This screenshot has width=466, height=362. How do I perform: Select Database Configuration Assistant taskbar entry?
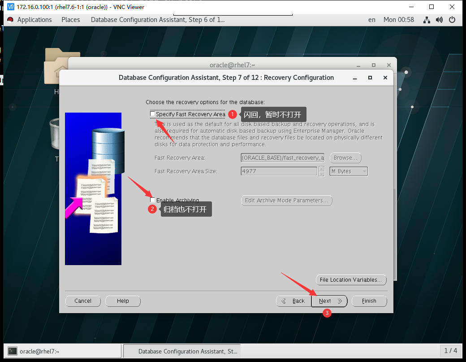tap(182, 351)
